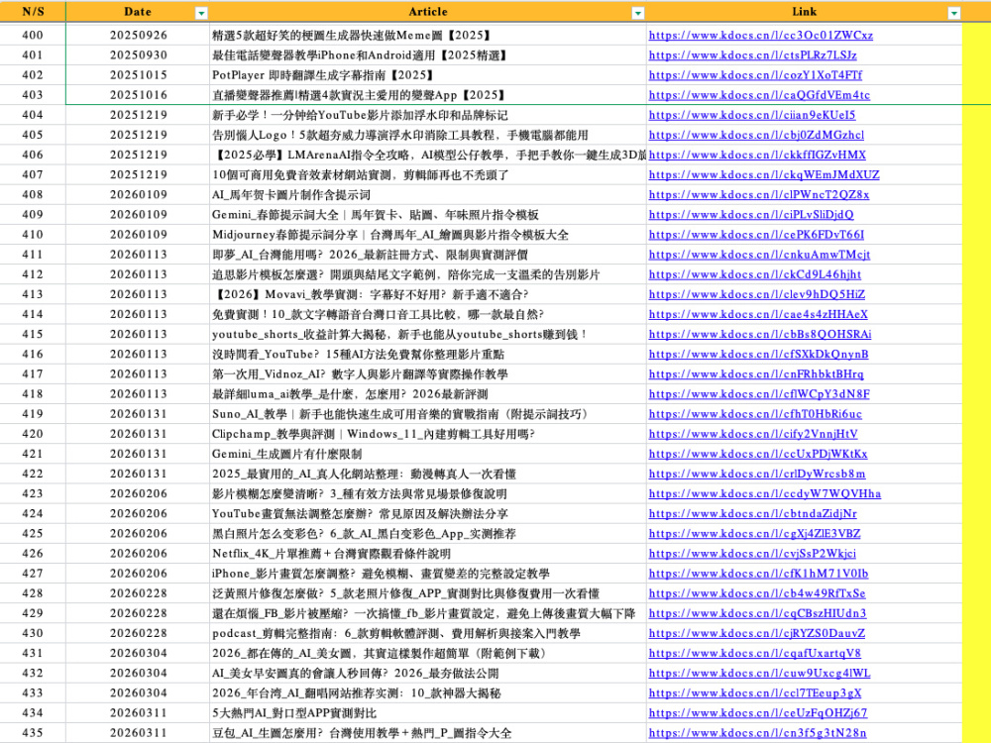Viewport: 991px width, 743px height.
Task: Select N/S cell 434
Action: point(33,713)
